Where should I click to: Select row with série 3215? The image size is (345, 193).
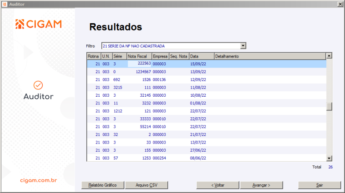pyautogui.click(x=207, y=88)
